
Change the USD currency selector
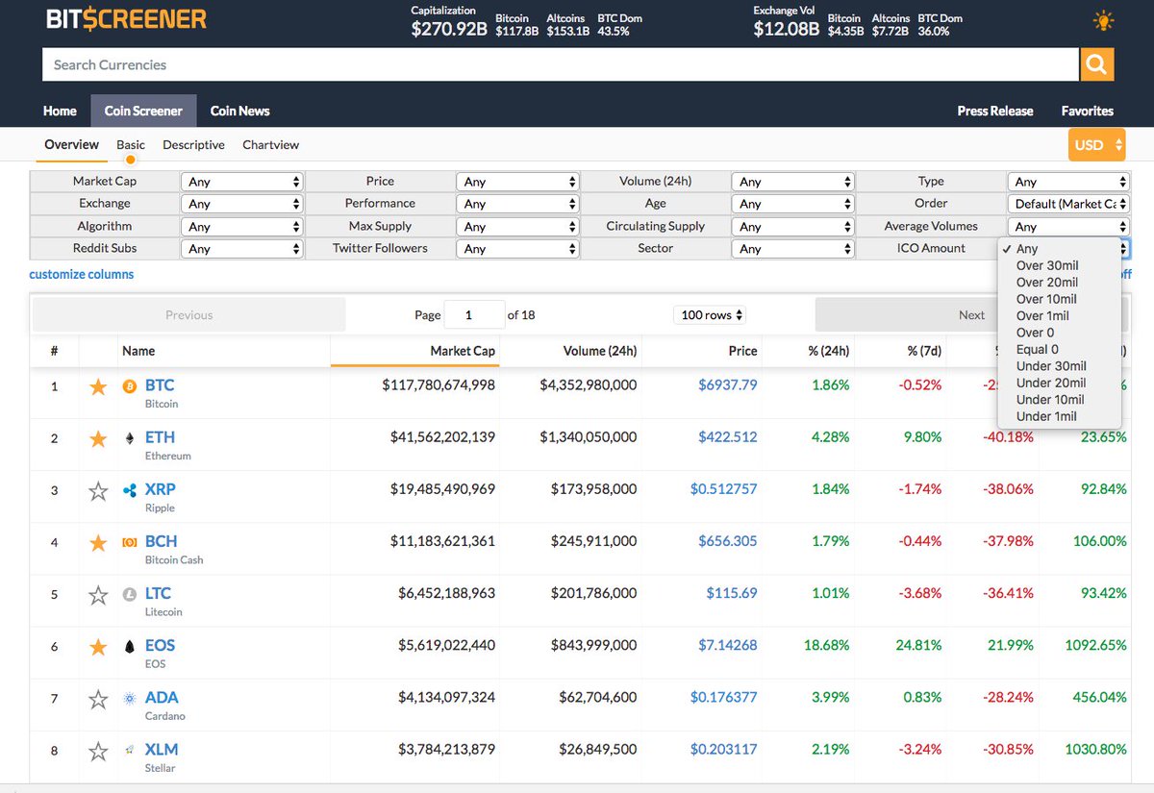pos(1097,145)
